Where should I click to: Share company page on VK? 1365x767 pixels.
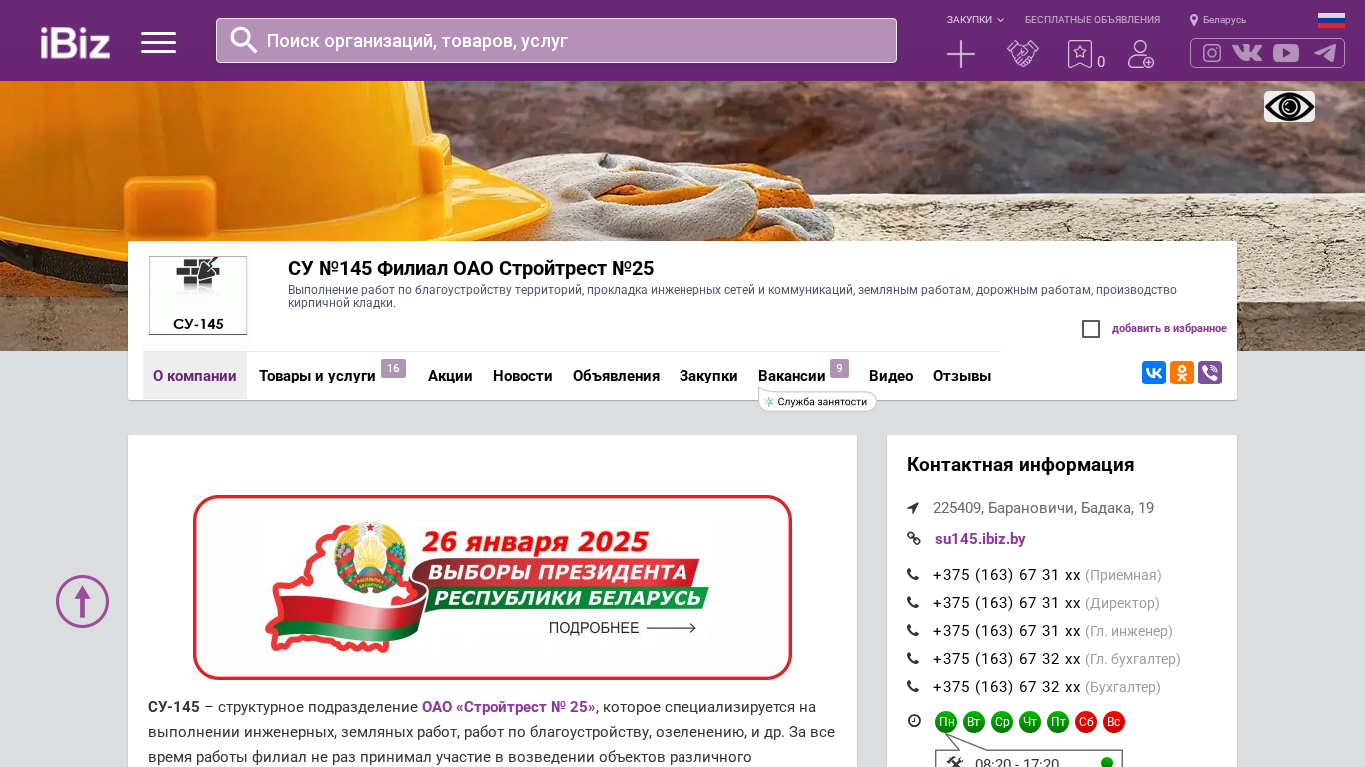[x=1154, y=373]
